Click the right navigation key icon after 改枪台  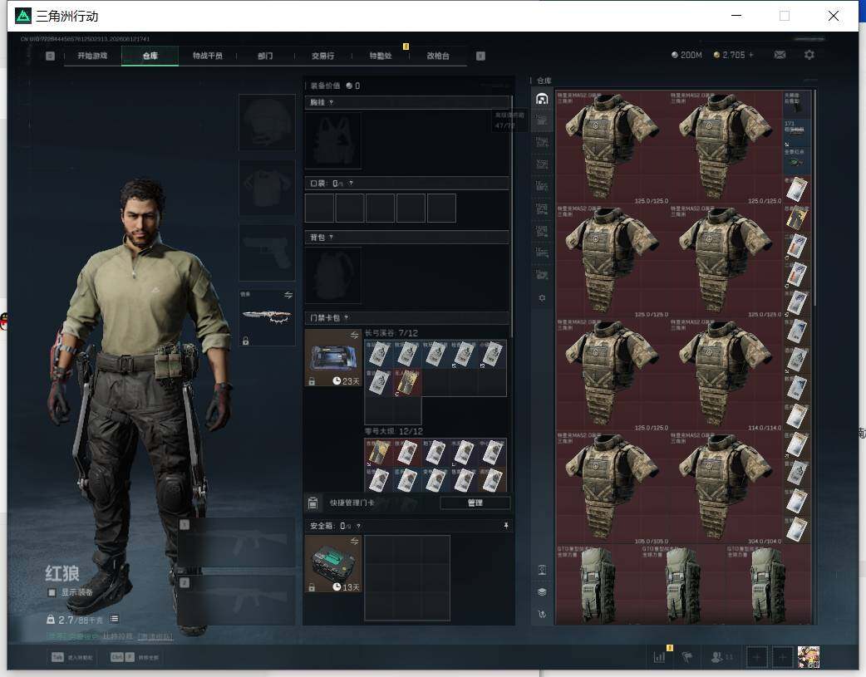click(x=480, y=56)
